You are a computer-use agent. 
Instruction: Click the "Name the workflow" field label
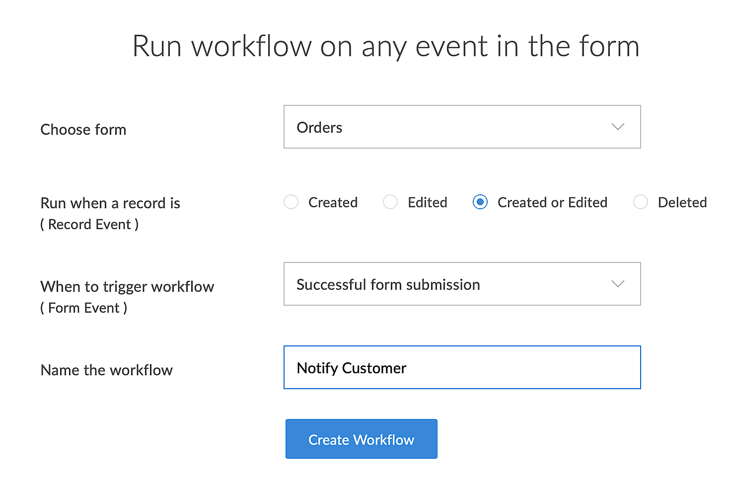[x=107, y=370]
